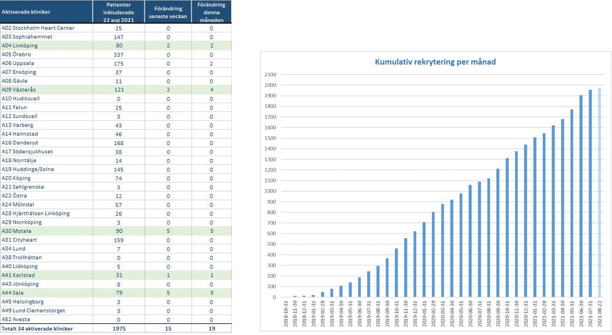Viewport: 612px width, 335px height.
Task: Select the 'A18 Norrtälje' clinic cell
Action: coord(46,161)
